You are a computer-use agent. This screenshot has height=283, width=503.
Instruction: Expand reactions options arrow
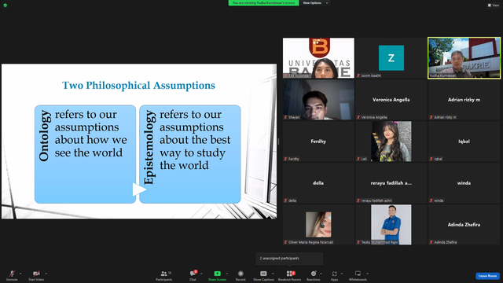pos(321,274)
